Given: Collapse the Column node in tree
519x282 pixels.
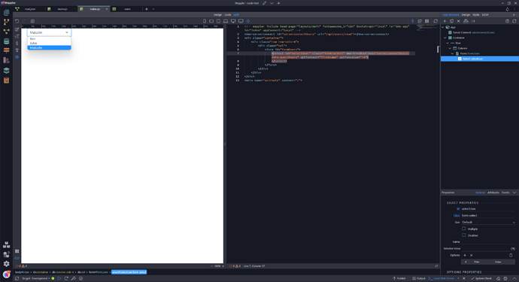Looking at the screenshot, I should click(450, 48).
